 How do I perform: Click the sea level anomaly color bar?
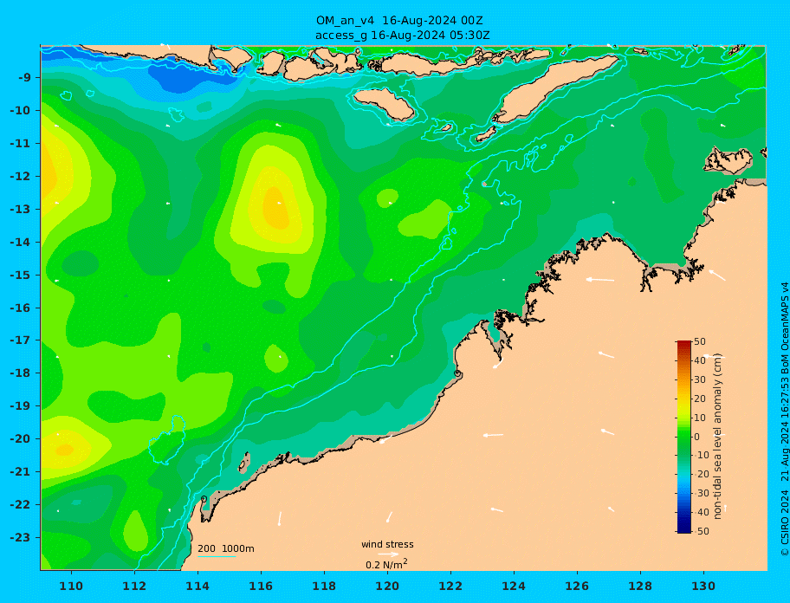click(x=683, y=437)
